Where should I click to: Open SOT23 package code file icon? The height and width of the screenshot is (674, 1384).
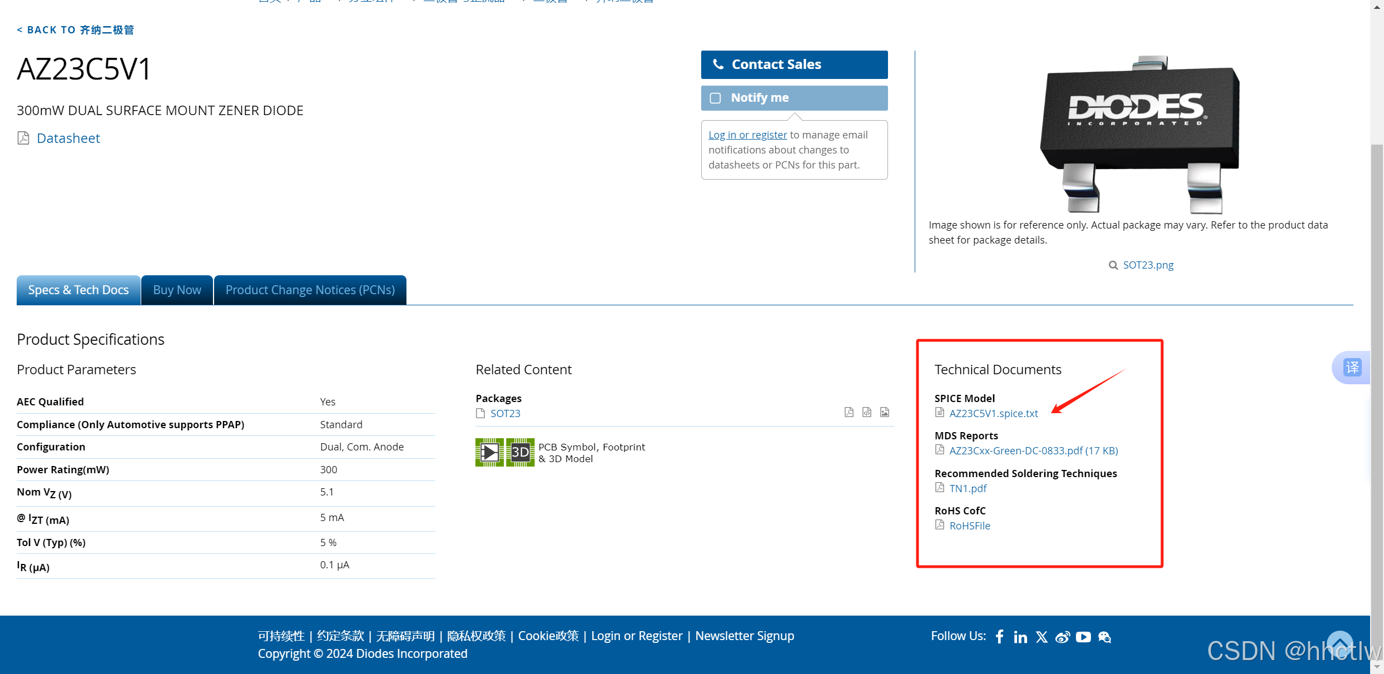(x=867, y=412)
